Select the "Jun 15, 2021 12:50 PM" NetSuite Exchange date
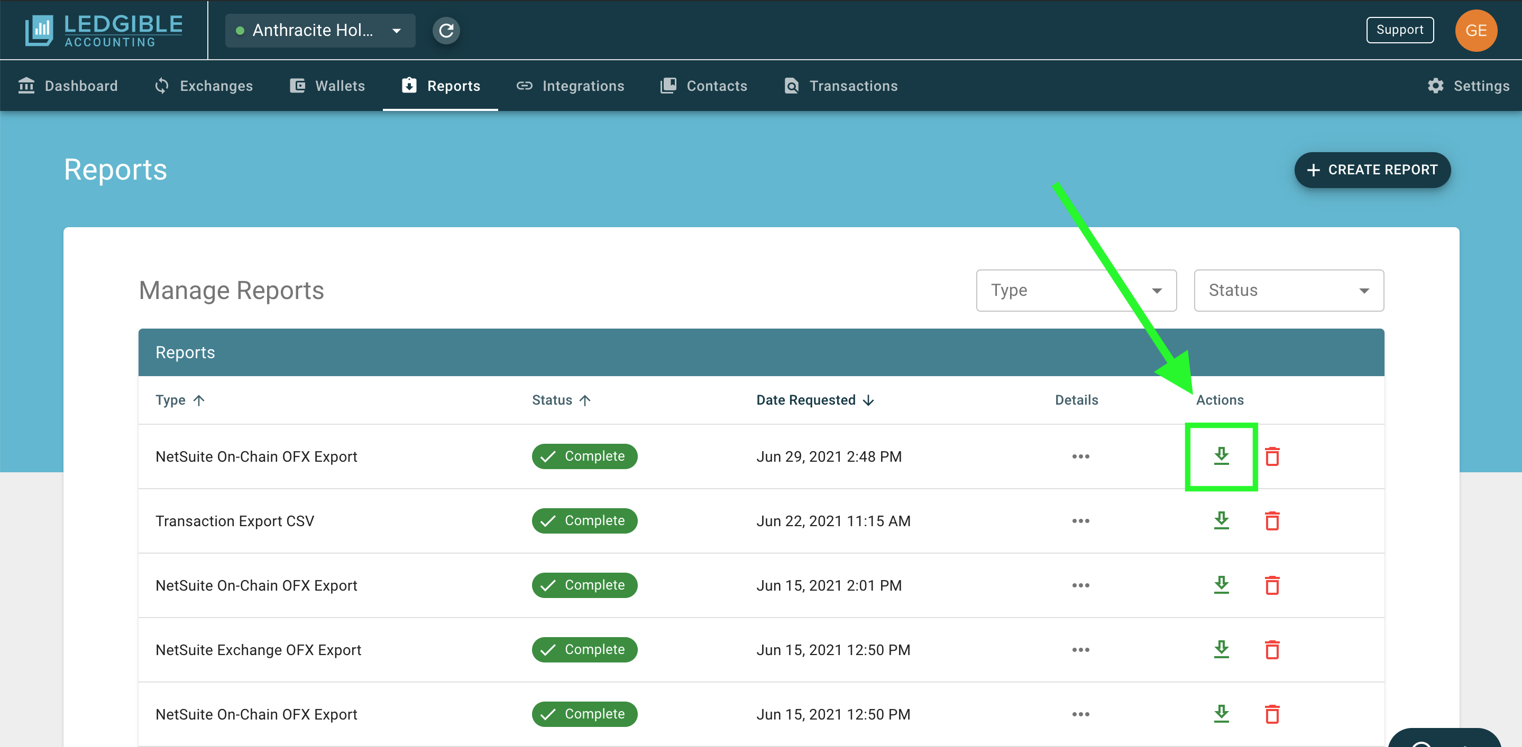This screenshot has height=747, width=1522. click(833, 650)
